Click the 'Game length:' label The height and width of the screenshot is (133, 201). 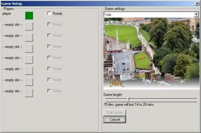click(113, 95)
